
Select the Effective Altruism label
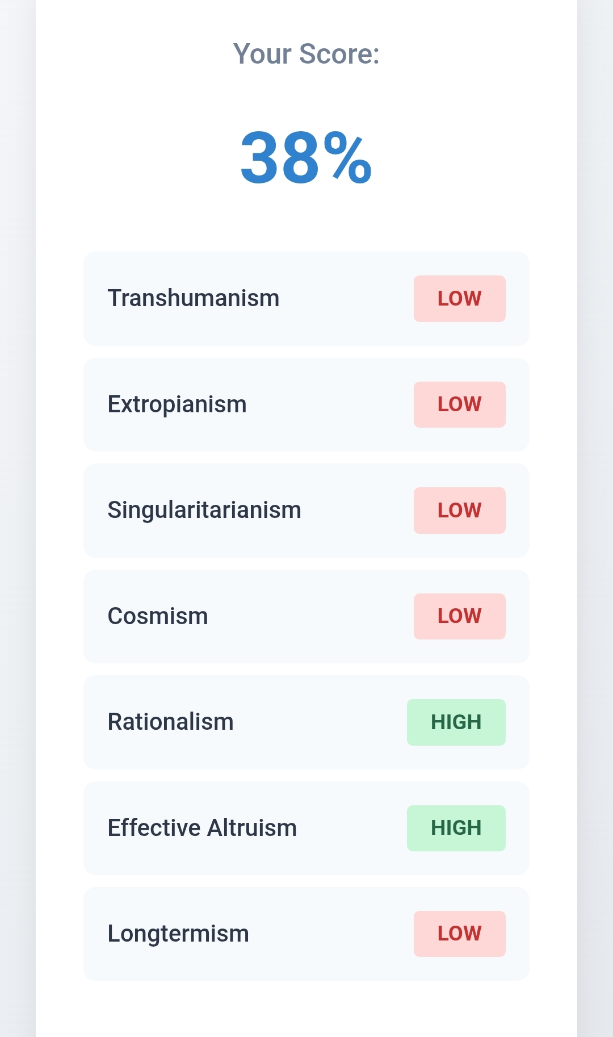click(202, 828)
